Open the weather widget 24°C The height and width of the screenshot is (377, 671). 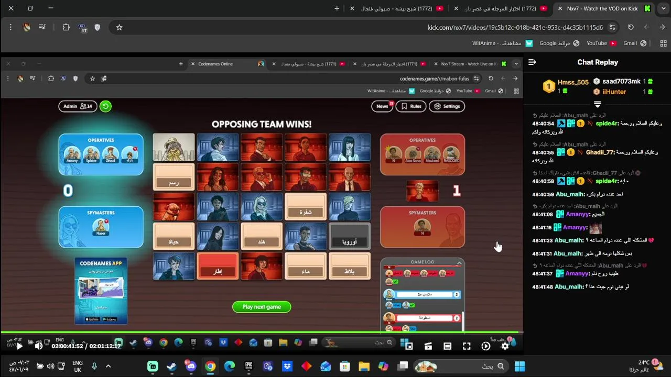tap(645, 366)
